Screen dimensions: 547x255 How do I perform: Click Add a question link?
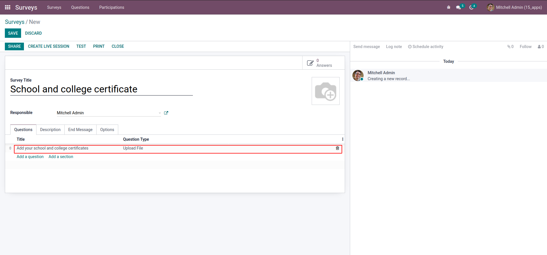(30, 157)
